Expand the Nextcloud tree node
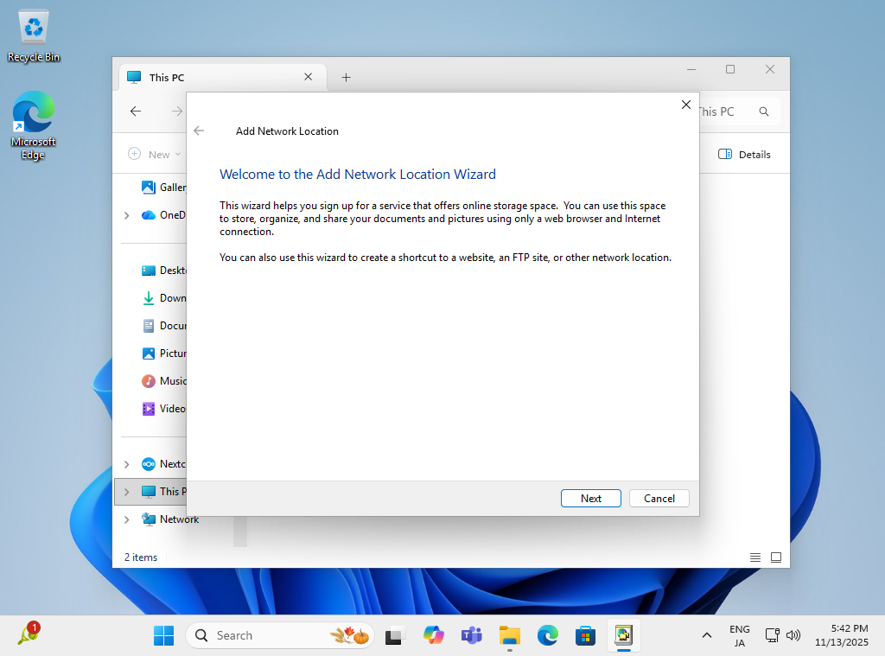The width and height of the screenshot is (885, 656). 127,464
